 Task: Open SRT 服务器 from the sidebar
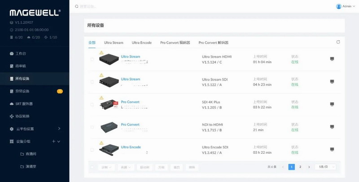[x=23, y=104]
